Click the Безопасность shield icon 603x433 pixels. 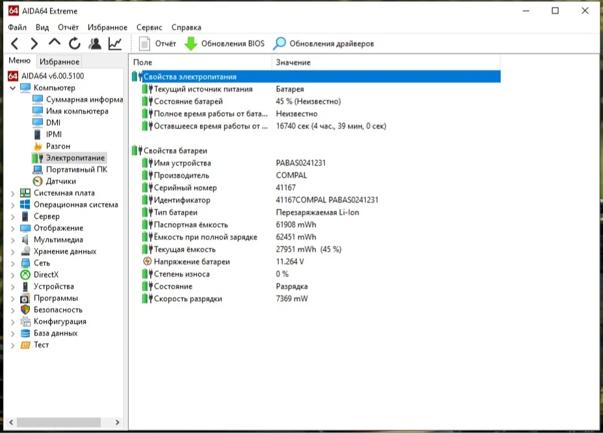coord(25,310)
